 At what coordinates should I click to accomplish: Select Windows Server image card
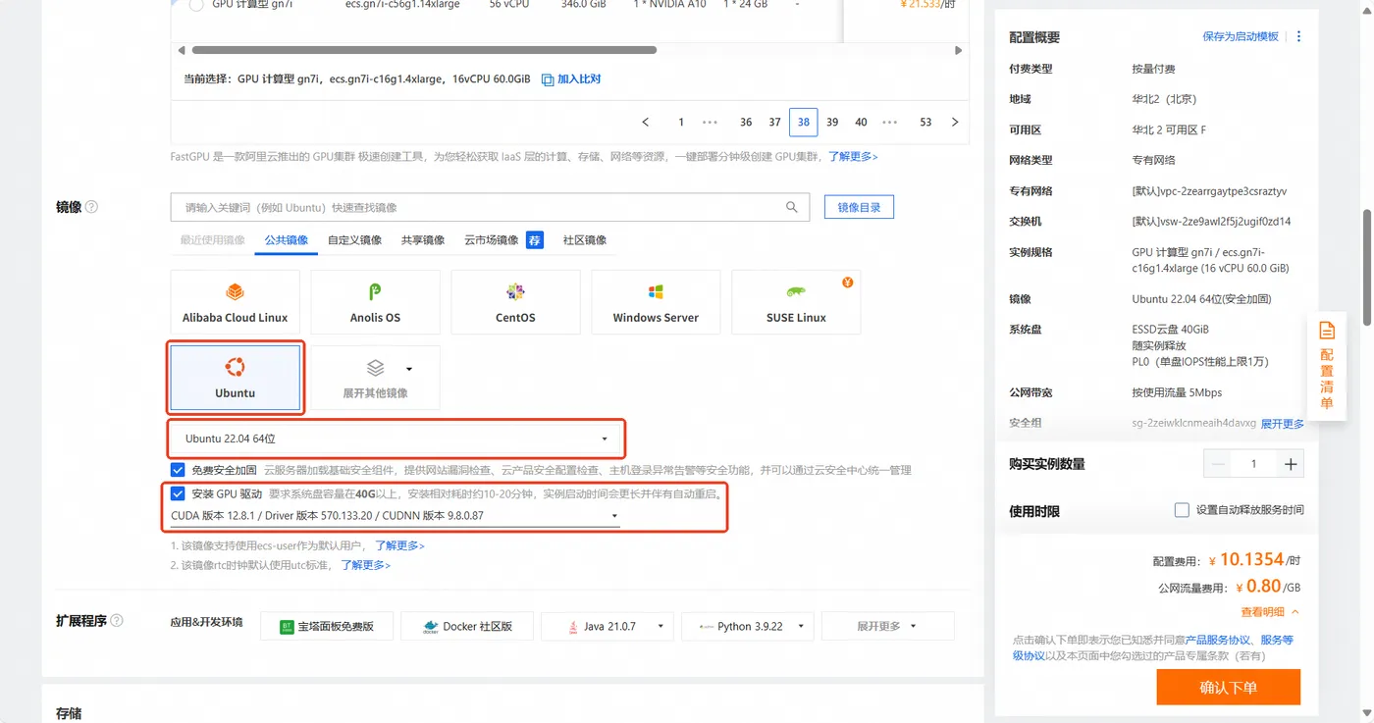[x=656, y=302]
